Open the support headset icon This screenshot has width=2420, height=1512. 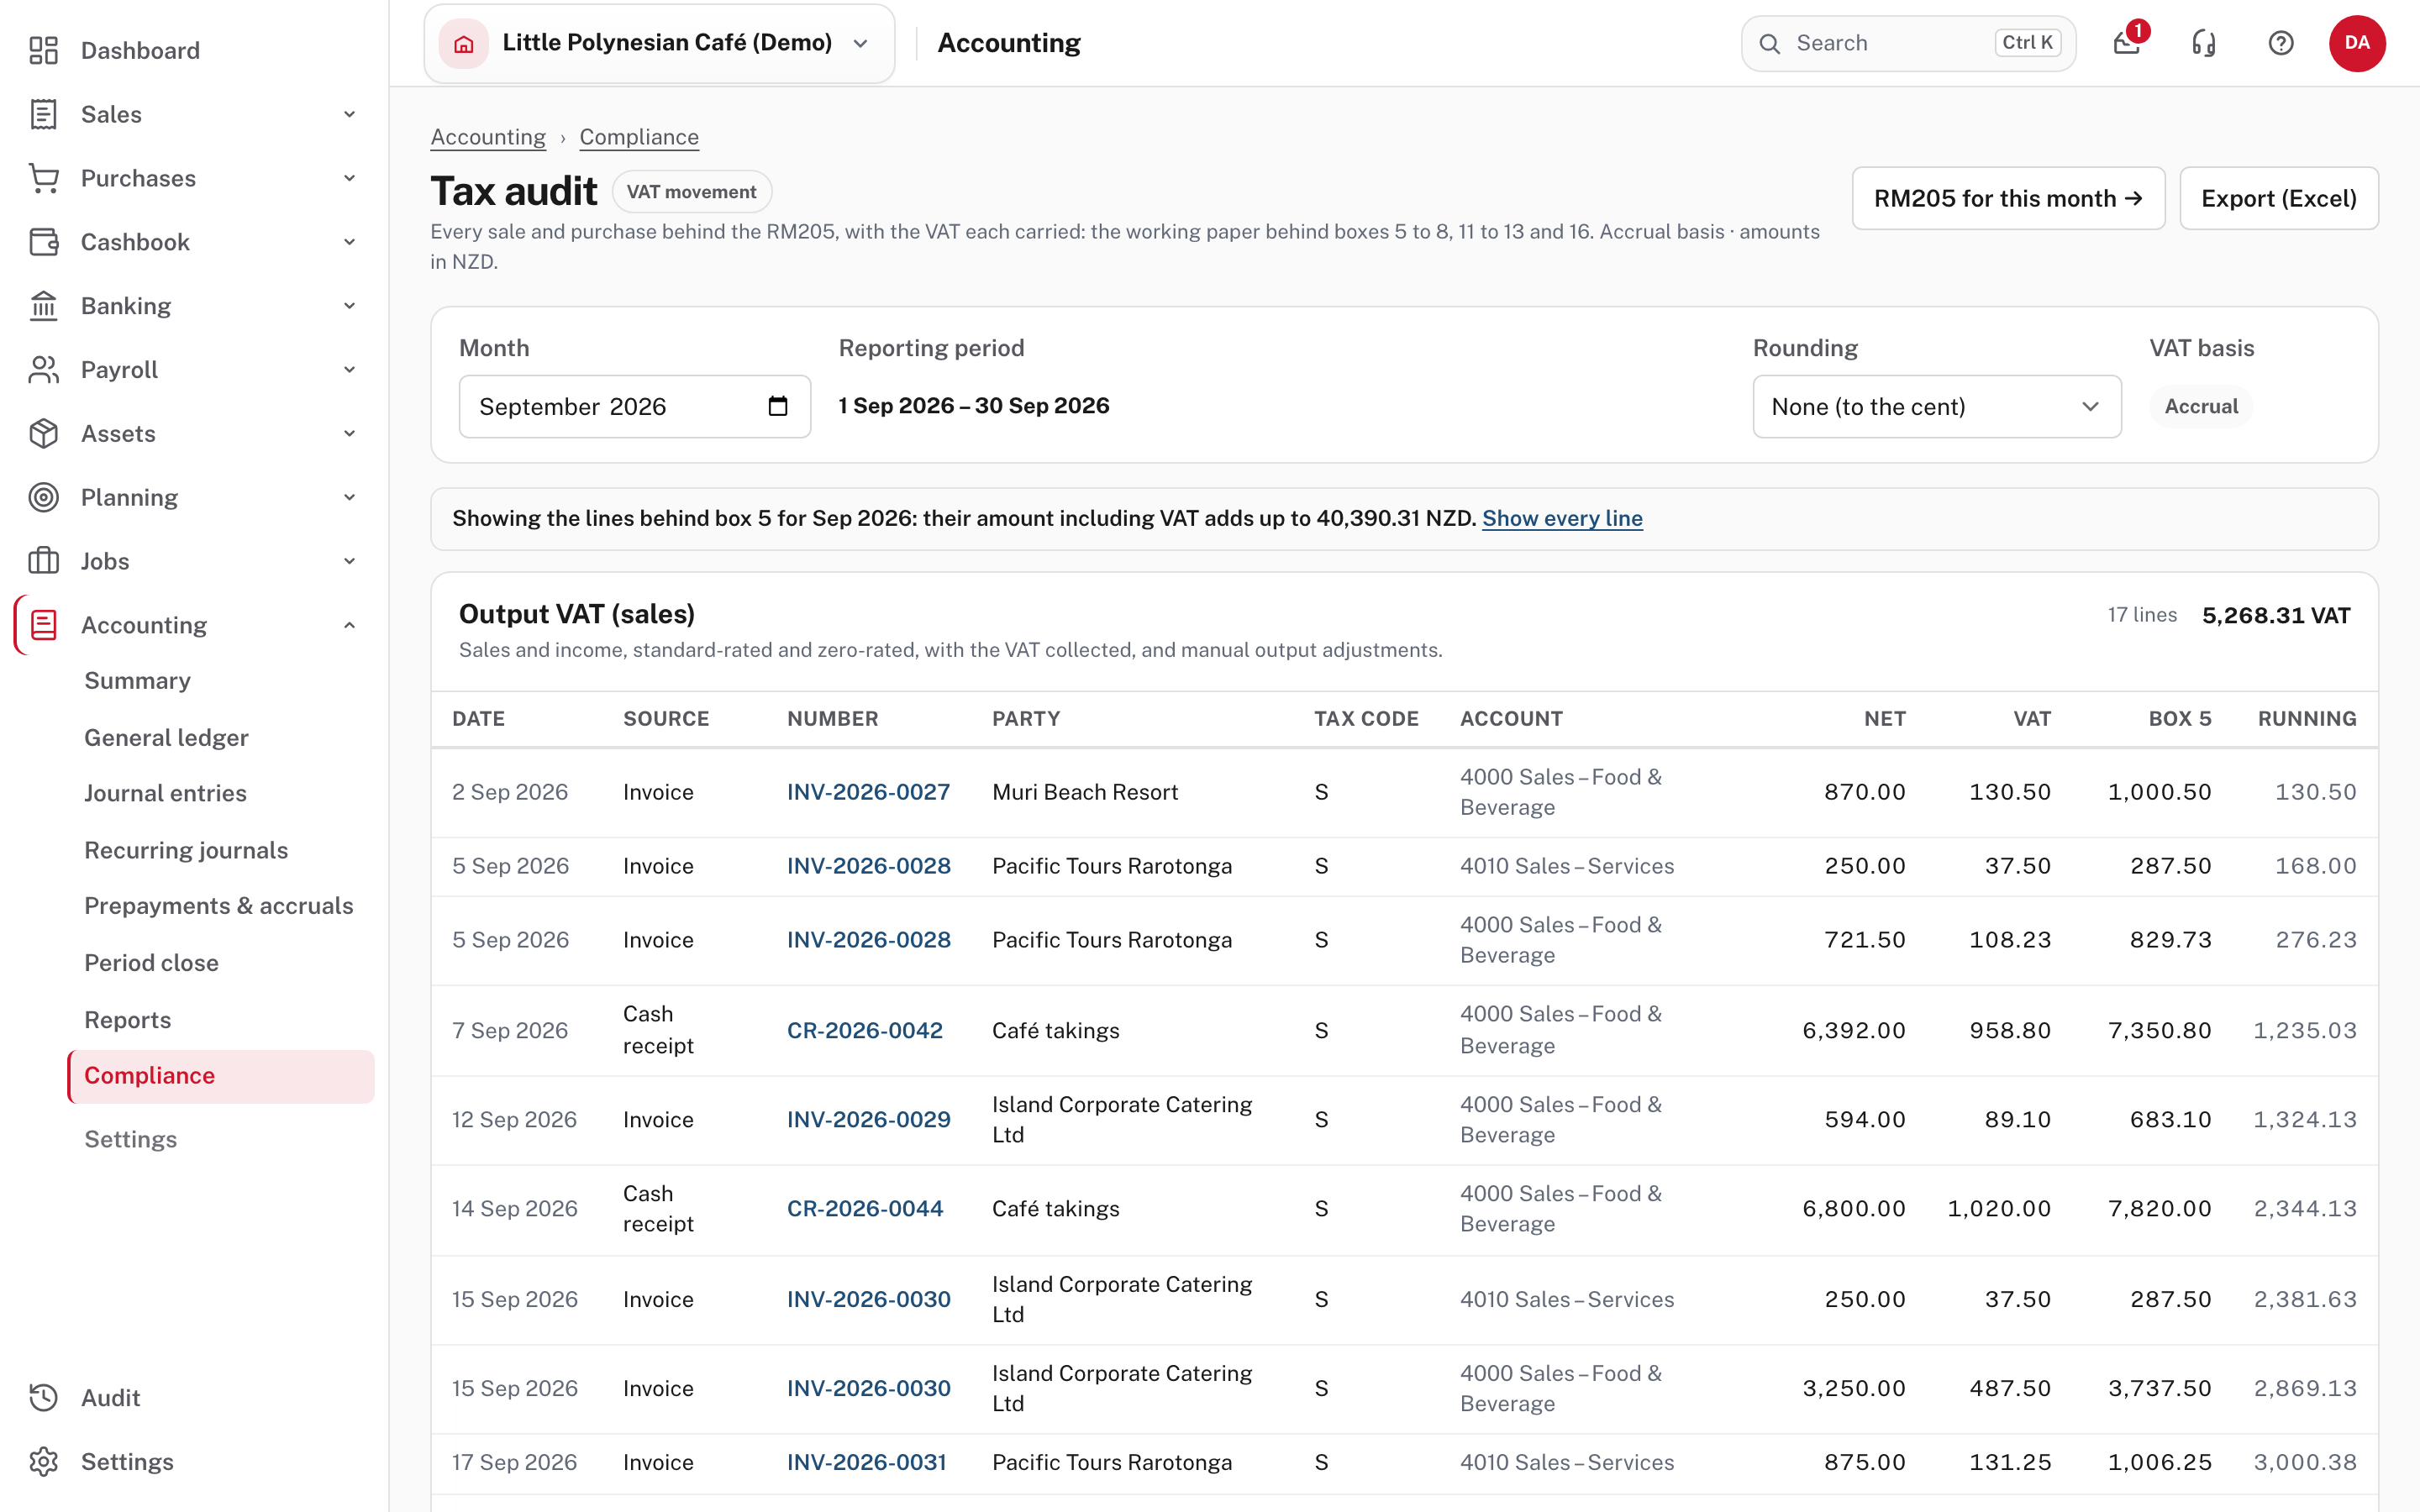[2203, 43]
